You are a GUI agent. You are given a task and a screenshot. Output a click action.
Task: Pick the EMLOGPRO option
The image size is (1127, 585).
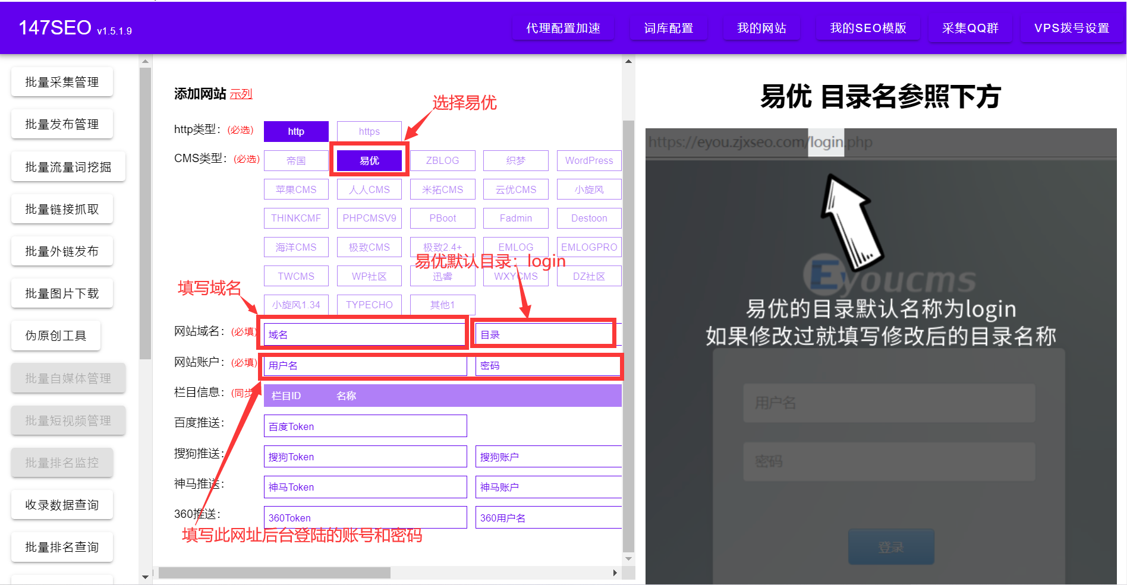coord(589,247)
